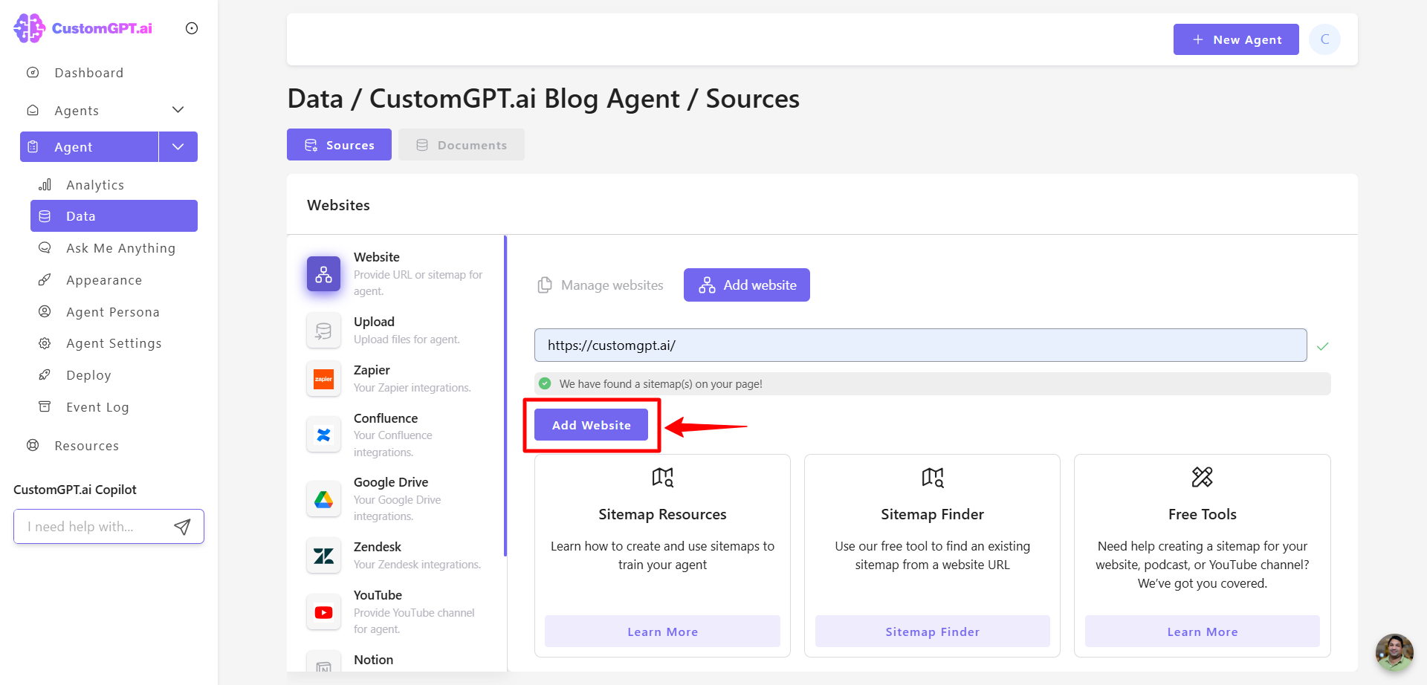Image resolution: width=1427 pixels, height=685 pixels.
Task: Click the Sitemap Finder button
Action: (932, 632)
